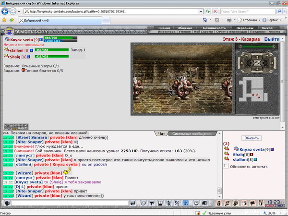
Task: Open the Безопасность menu
Action: pos(214,28)
